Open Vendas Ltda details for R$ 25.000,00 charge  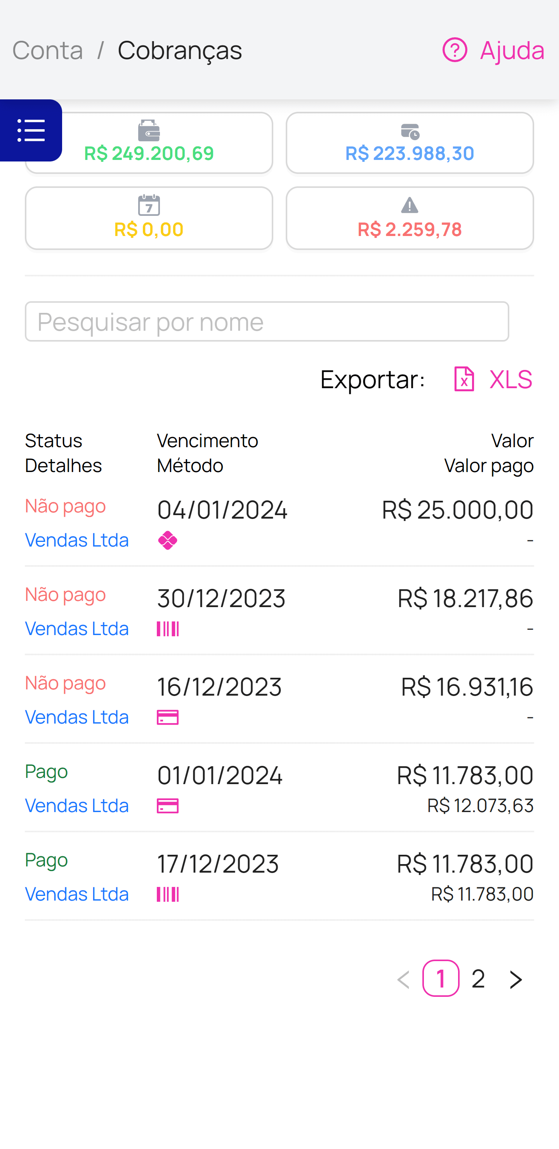77,540
